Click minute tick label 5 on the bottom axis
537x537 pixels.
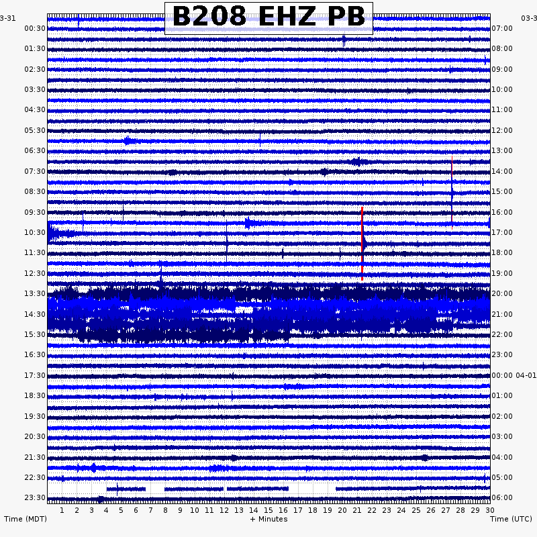pyautogui.click(x=121, y=510)
